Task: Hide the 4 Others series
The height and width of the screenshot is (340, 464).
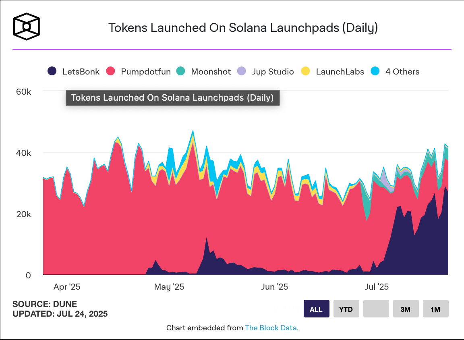Action: click(403, 71)
